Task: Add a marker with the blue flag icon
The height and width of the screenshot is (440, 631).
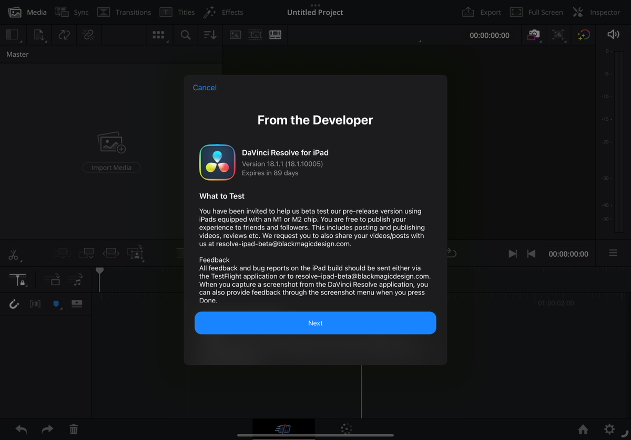Action: click(x=56, y=304)
